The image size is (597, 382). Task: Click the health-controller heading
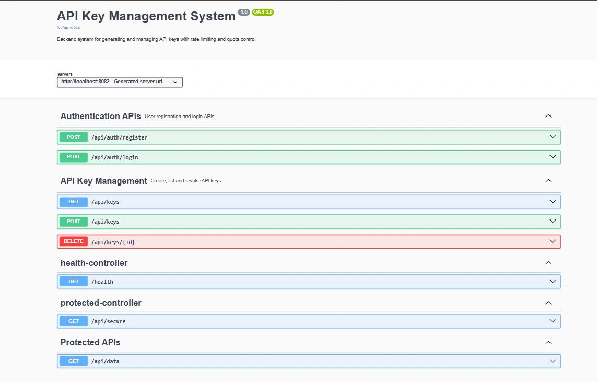point(94,263)
